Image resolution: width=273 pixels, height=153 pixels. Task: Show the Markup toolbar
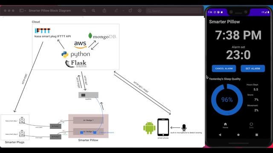(139, 11)
